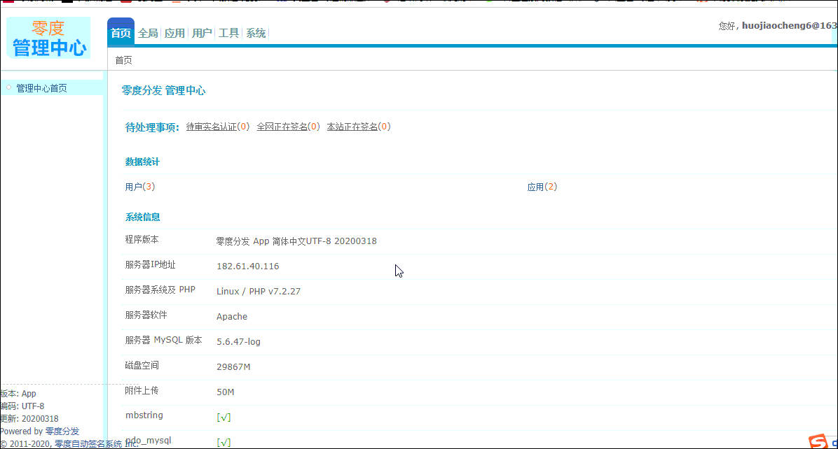Switch to the 全局 tab
The image size is (838, 449).
tap(148, 33)
